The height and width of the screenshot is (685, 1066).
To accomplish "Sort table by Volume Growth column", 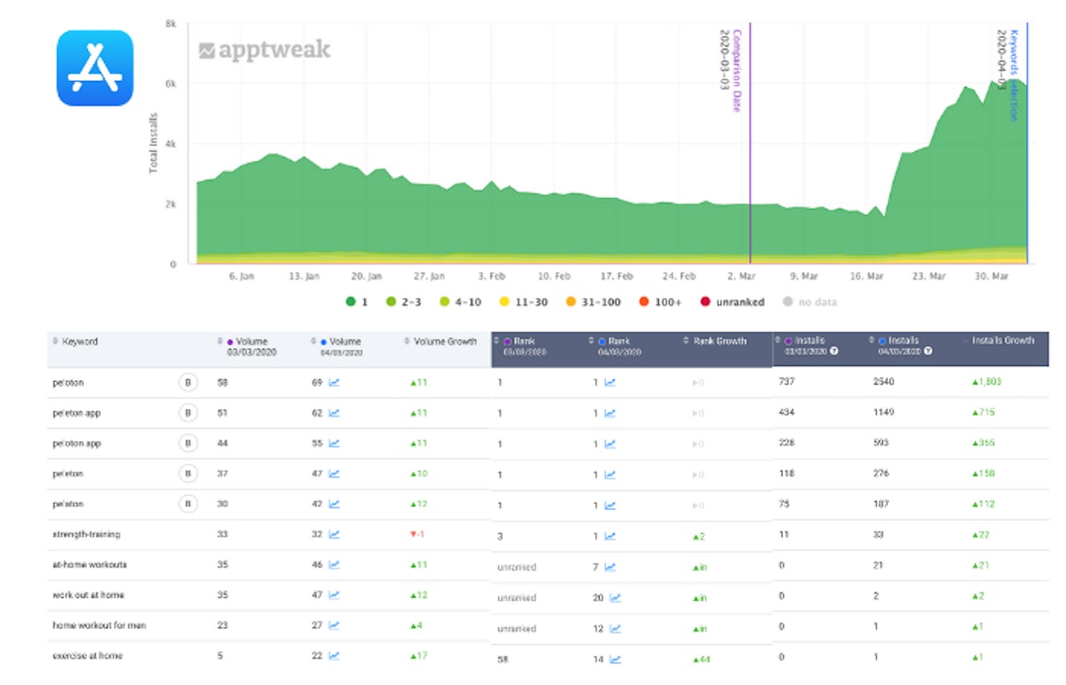I will click(440, 341).
